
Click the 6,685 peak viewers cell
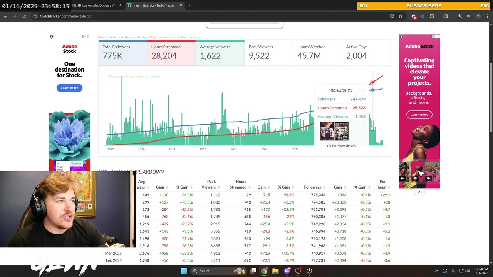pyautogui.click(x=215, y=246)
